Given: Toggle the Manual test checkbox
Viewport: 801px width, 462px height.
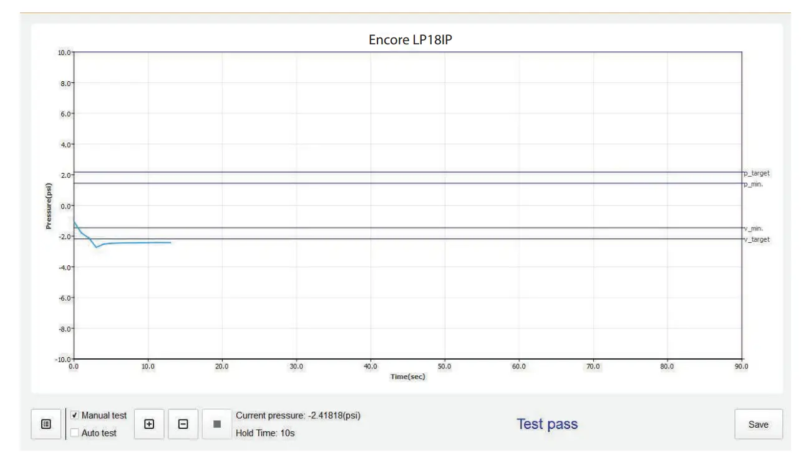Looking at the screenshot, I should click(75, 415).
